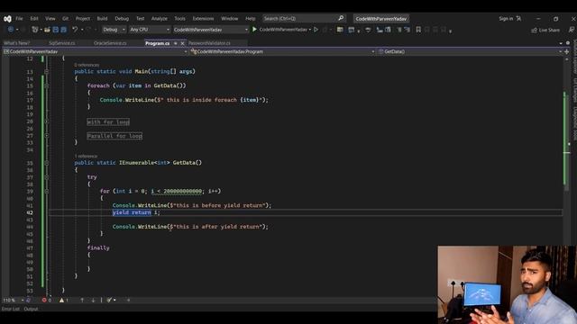577x324 pixels.
Task: Open the Edit menu
Action: 34,18
